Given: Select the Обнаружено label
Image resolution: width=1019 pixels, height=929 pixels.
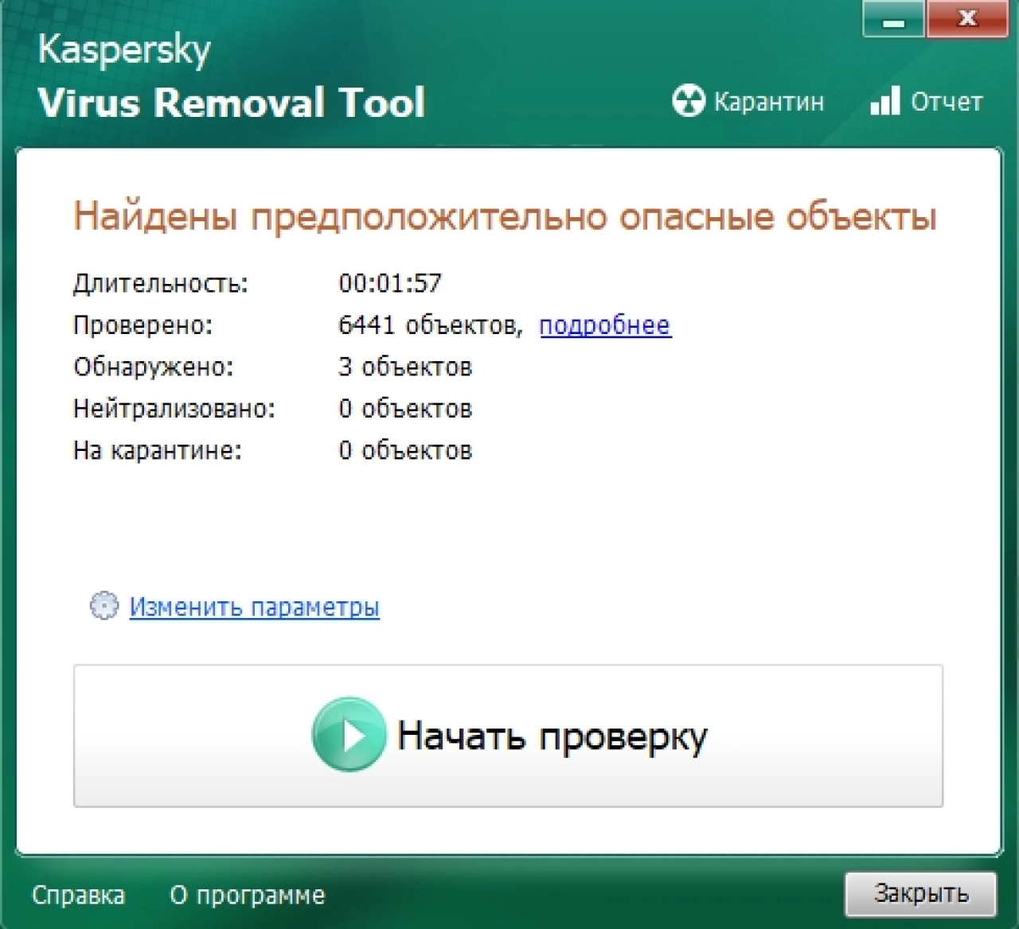Looking at the screenshot, I should (154, 367).
